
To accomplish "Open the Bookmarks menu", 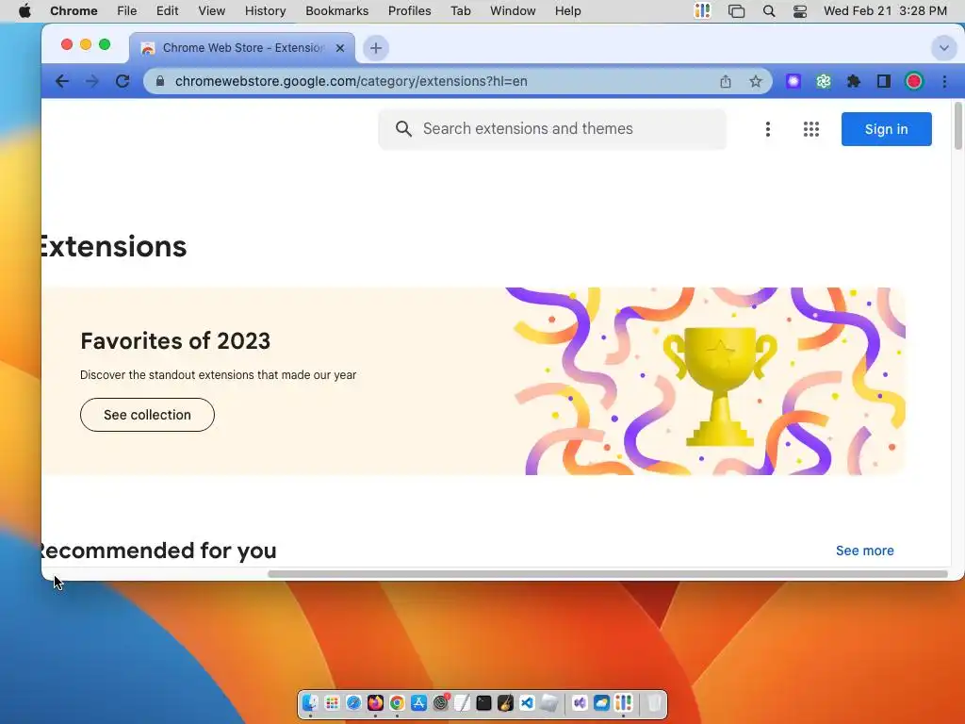I will 336,11.
